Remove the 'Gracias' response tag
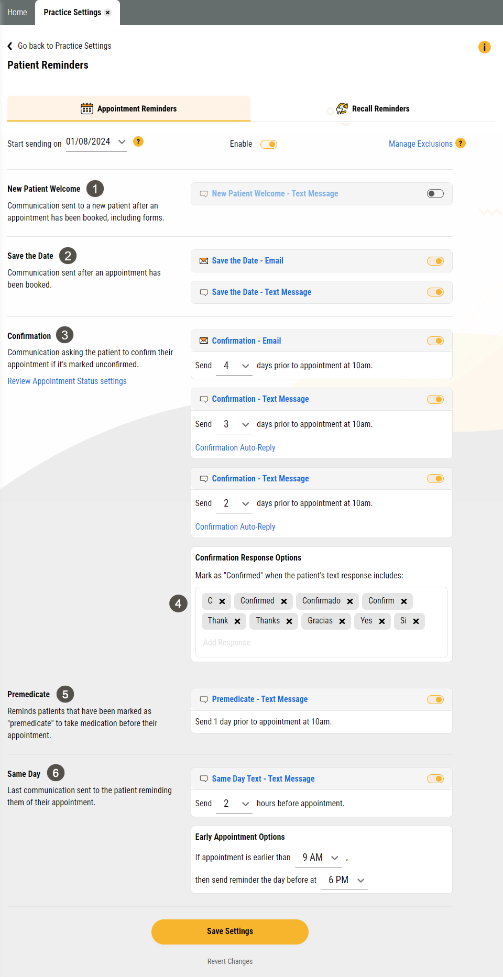 342,621
